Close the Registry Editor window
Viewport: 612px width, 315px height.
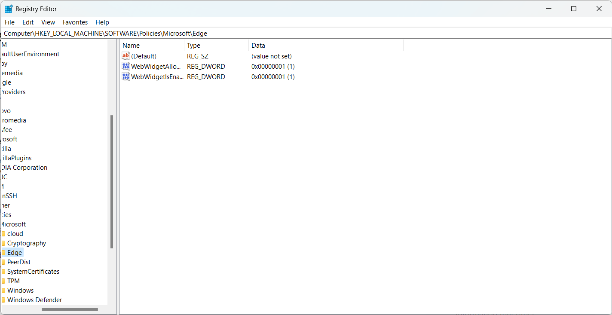click(x=599, y=9)
